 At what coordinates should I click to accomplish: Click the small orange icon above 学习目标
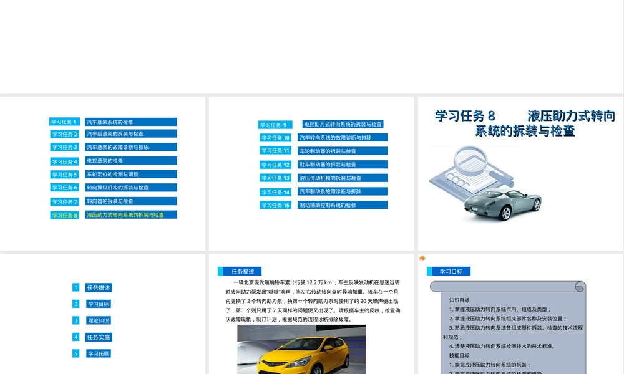click(422, 258)
